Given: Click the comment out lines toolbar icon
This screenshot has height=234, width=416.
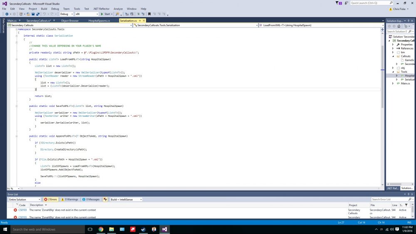Looking at the screenshot, I should click(x=138, y=14).
